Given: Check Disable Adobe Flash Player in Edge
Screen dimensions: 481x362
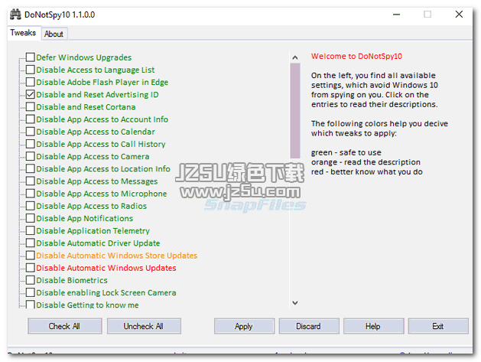Looking at the screenshot, I should point(30,82).
